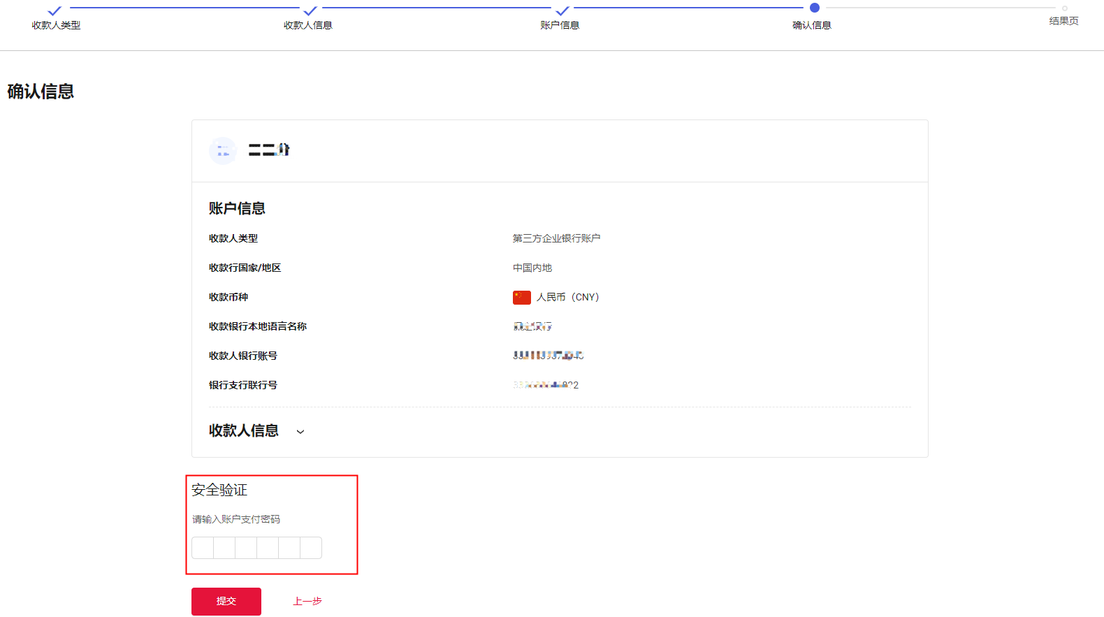This screenshot has height=617, width=1104.
Task: Click the 收款人银行账号 label
Action: coord(243,356)
